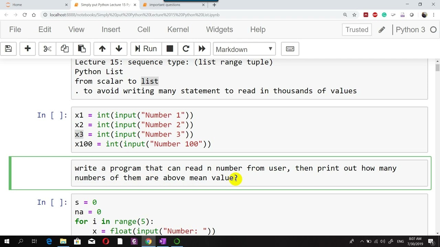Go back in browser history
This screenshot has height=247, width=440.
coord(7,15)
